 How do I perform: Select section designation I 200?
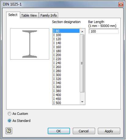point(66,55)
